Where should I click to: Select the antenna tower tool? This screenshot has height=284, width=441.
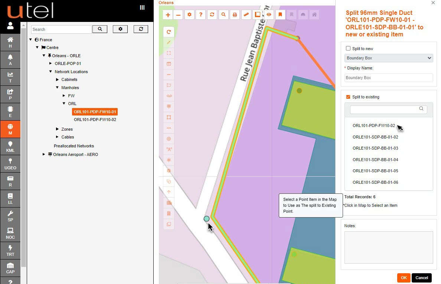169,149
